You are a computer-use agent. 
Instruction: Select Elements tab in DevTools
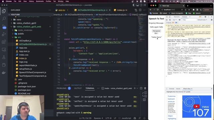pyautogui.click(x=177, y=17)
